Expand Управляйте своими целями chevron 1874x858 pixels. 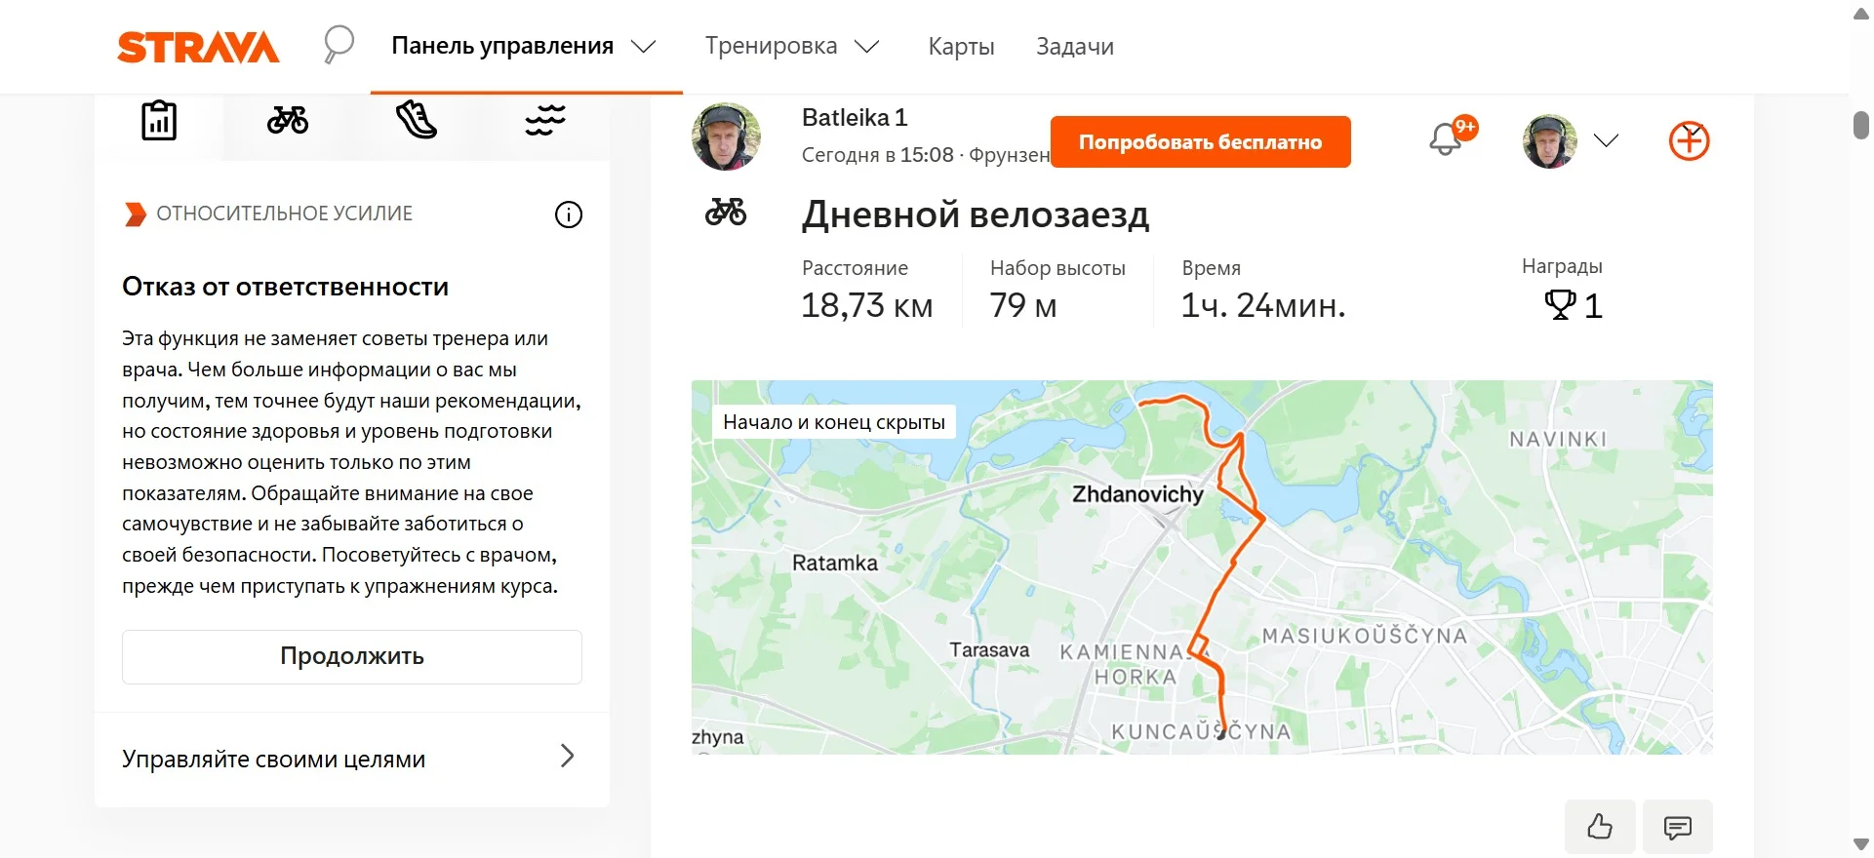567,757
